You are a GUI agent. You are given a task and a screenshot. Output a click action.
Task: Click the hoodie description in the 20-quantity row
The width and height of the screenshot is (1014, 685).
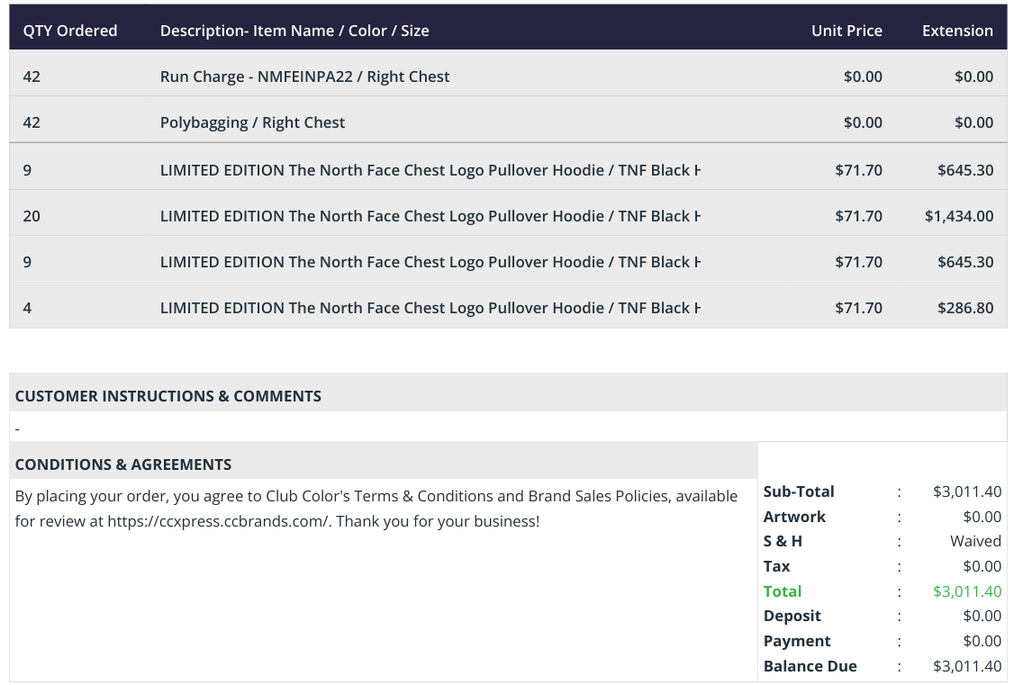click(430, 216)
